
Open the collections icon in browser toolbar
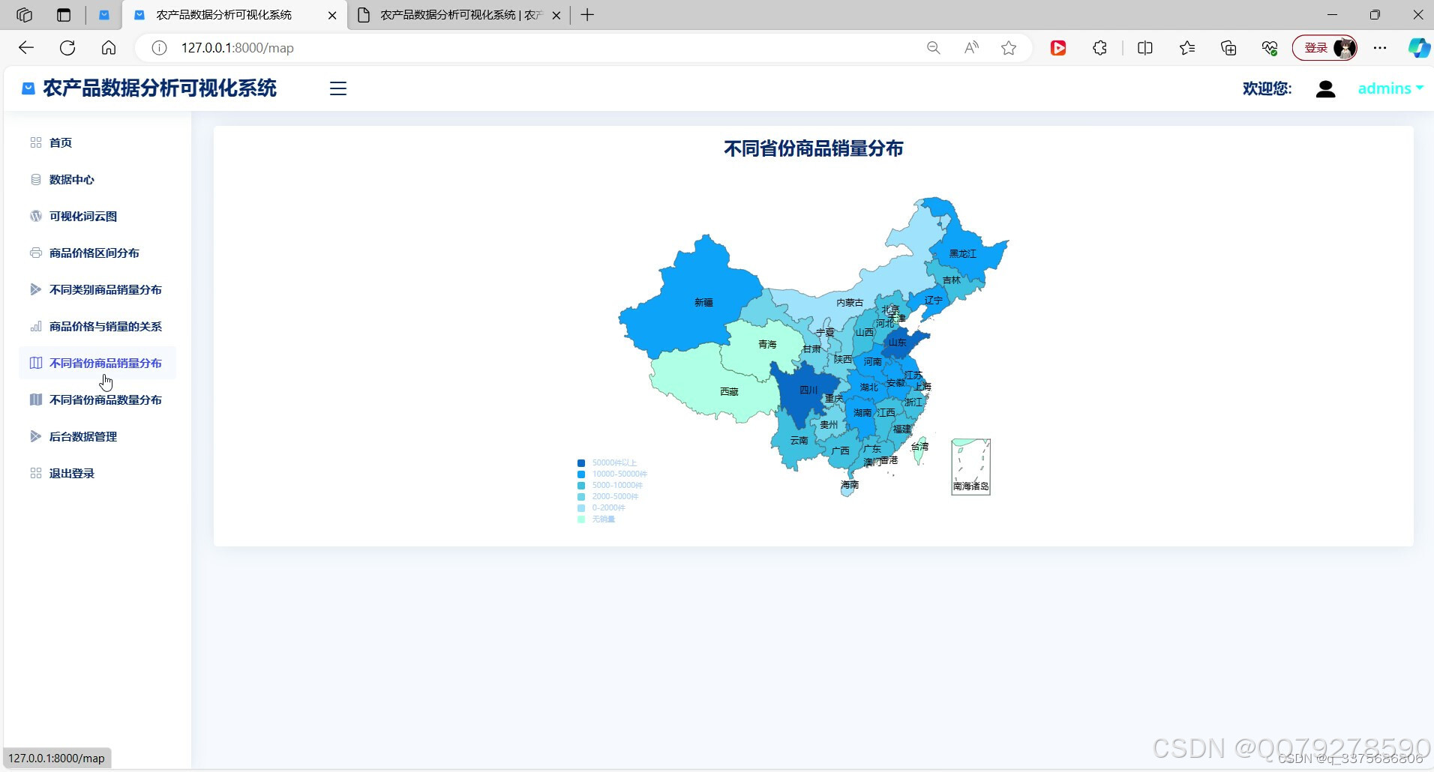click(1228, 48)
